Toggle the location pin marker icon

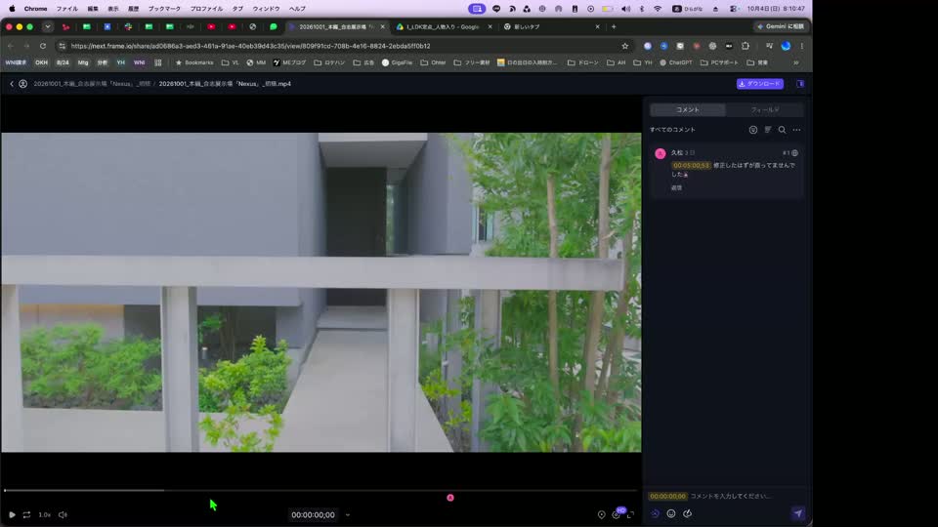pyautogui.click(x=601, y=514)
